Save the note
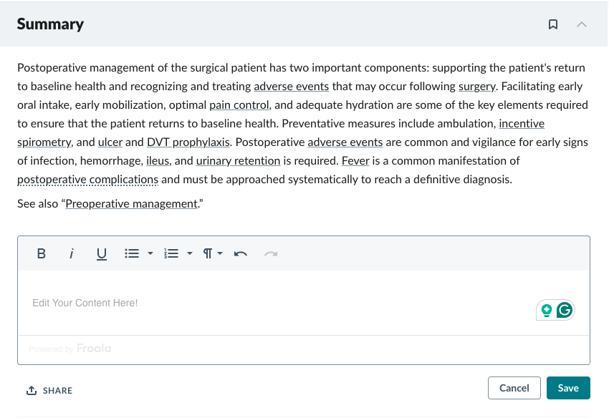609x418 pixels. coord(568,388)
